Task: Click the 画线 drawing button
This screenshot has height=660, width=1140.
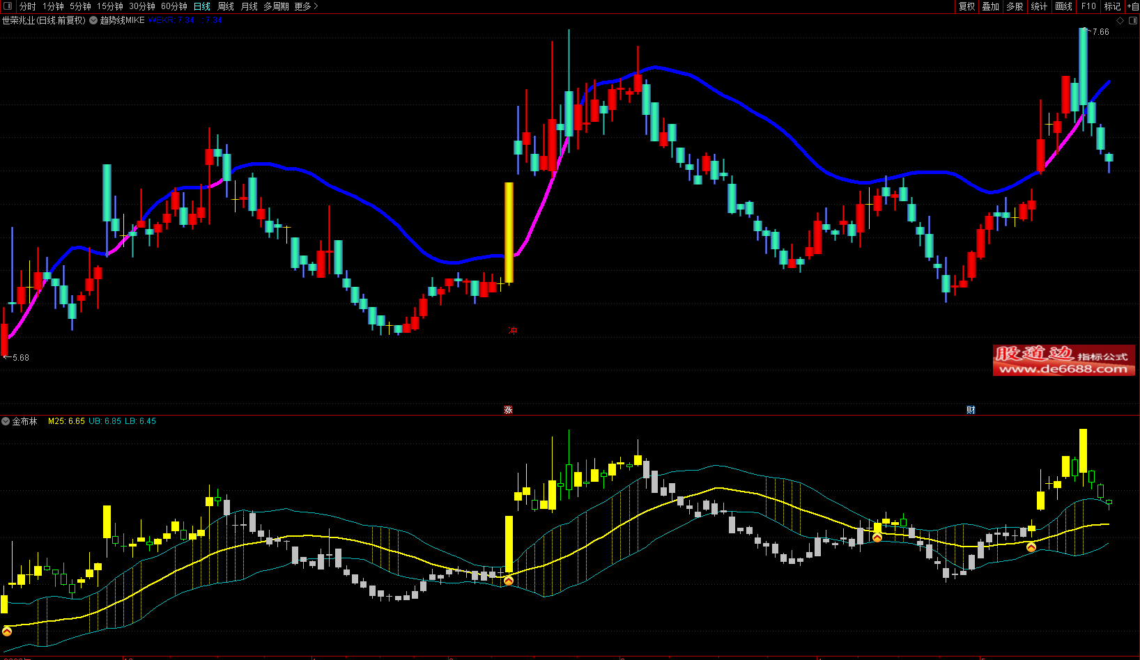Action: coord(1063,6)
